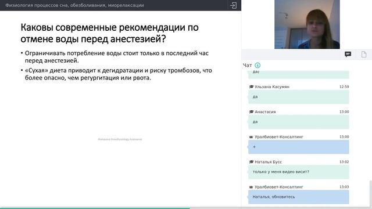Click the '+' message from Уралбиовет-Консалтинг
The height and width of the screenshot is (209, 372).
point(298,147)
